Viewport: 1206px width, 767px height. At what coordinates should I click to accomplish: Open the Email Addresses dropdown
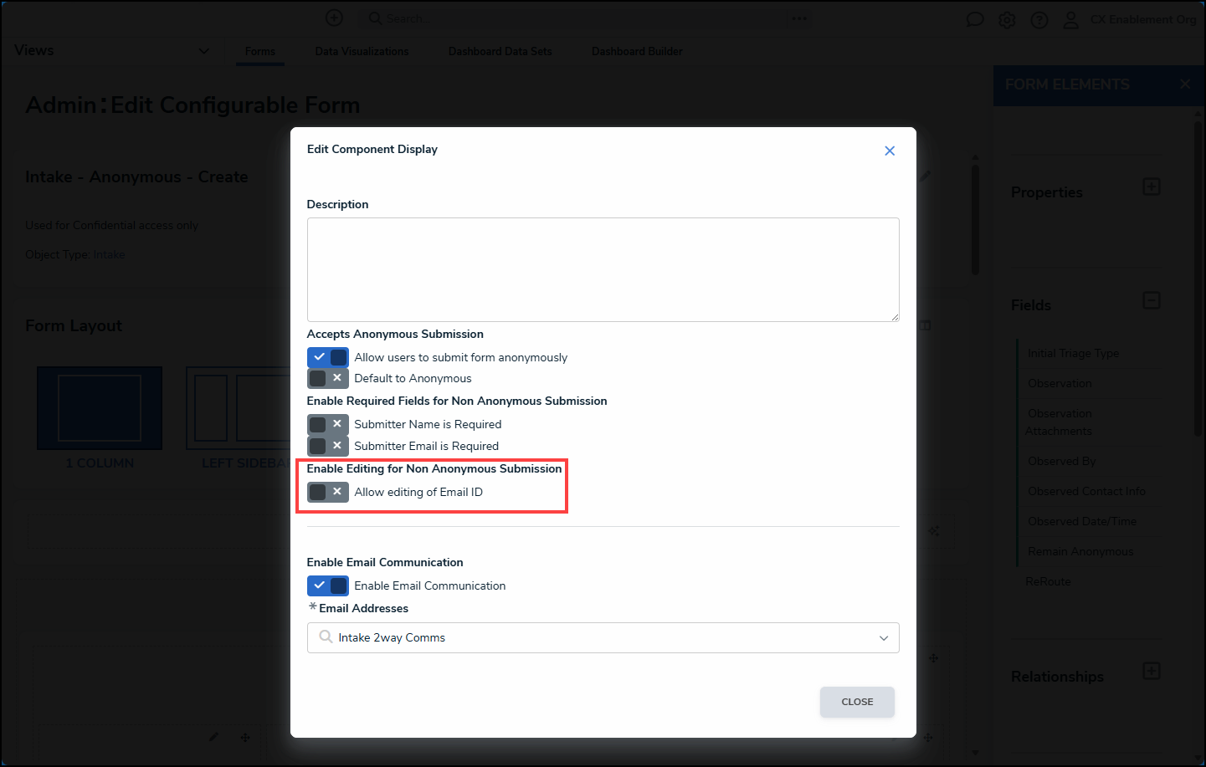(x=603, y=637)
